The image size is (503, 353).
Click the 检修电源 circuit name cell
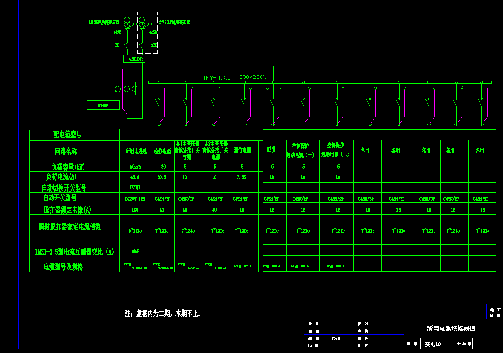162,152
